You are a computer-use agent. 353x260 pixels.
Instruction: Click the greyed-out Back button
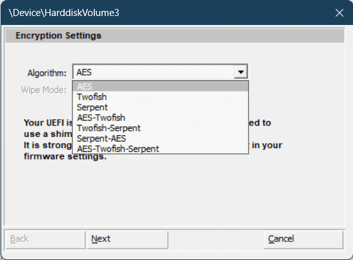click(x=46, y=239)
